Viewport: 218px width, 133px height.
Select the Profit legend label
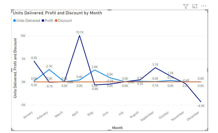click(49, 21)
